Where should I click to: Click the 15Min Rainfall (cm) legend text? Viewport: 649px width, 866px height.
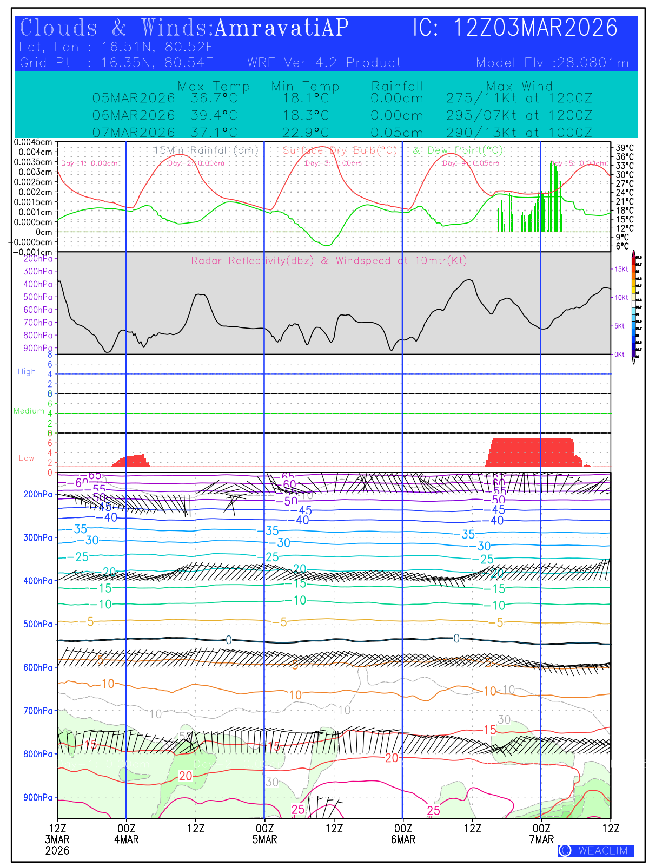[206, 150]
